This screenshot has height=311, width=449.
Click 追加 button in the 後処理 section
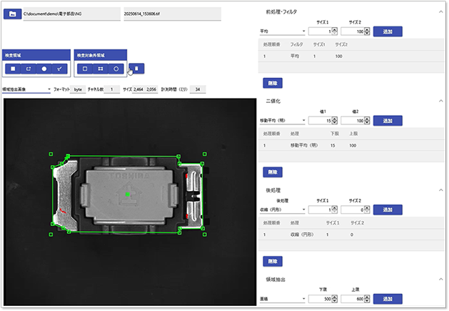click(x=388, y=209)
